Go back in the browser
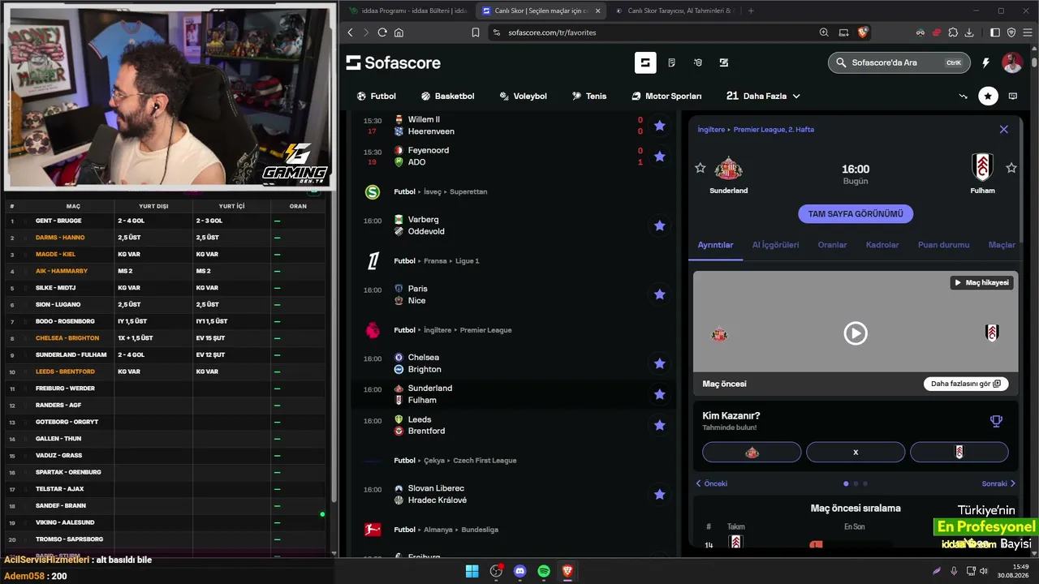Viewport: 1039px width, 584px height. coord(351,32)
